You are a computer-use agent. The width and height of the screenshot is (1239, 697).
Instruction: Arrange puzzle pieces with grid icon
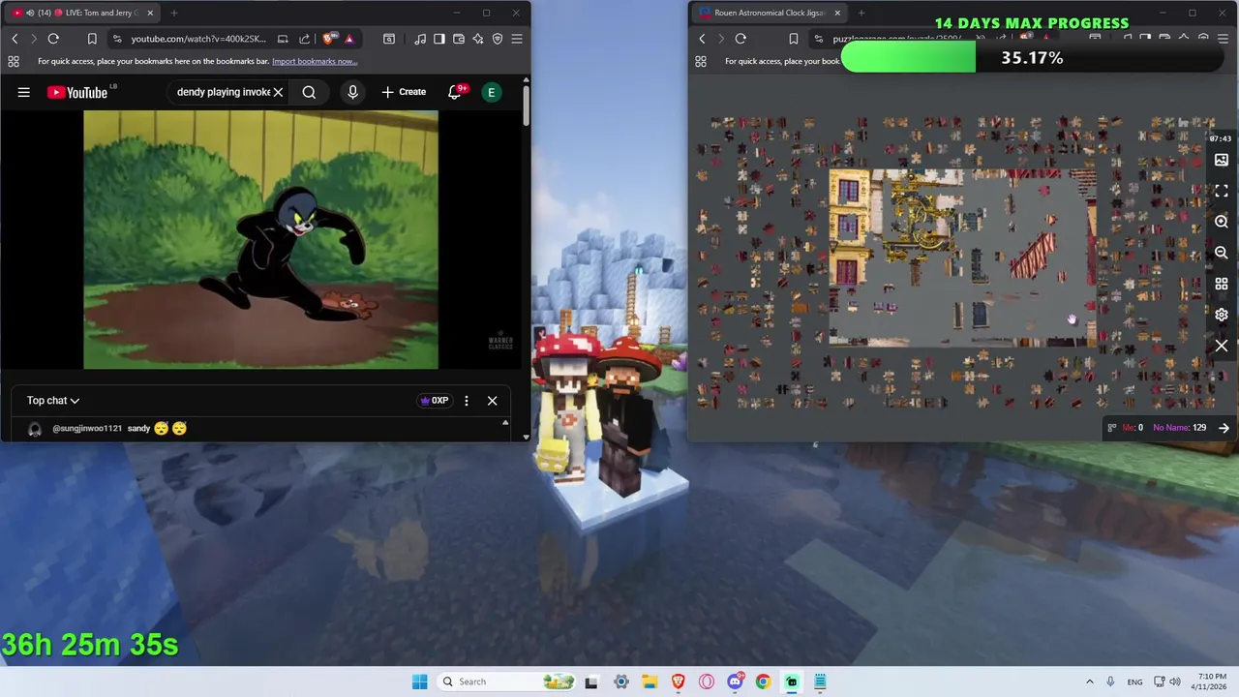1222,284
